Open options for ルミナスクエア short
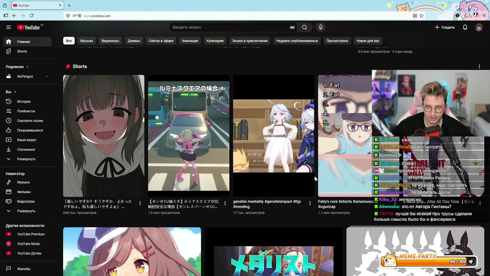 [225, 203]
